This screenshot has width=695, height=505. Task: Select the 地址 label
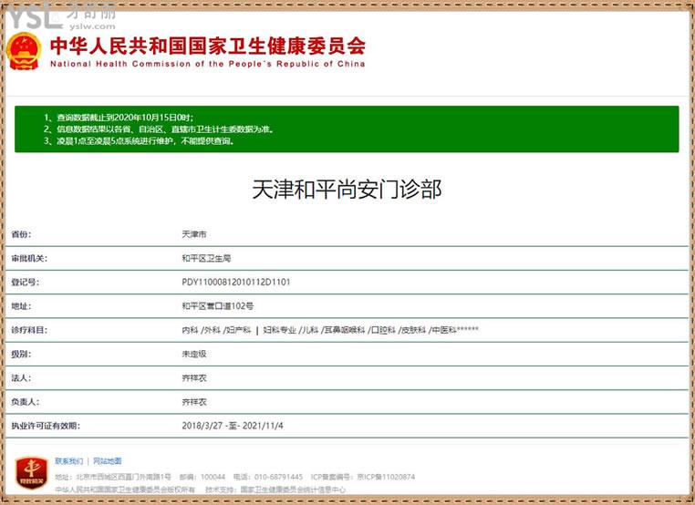pyautogui.click(x=21, y=306)
